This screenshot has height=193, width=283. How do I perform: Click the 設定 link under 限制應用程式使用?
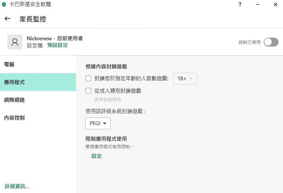[x=97, y=156]
